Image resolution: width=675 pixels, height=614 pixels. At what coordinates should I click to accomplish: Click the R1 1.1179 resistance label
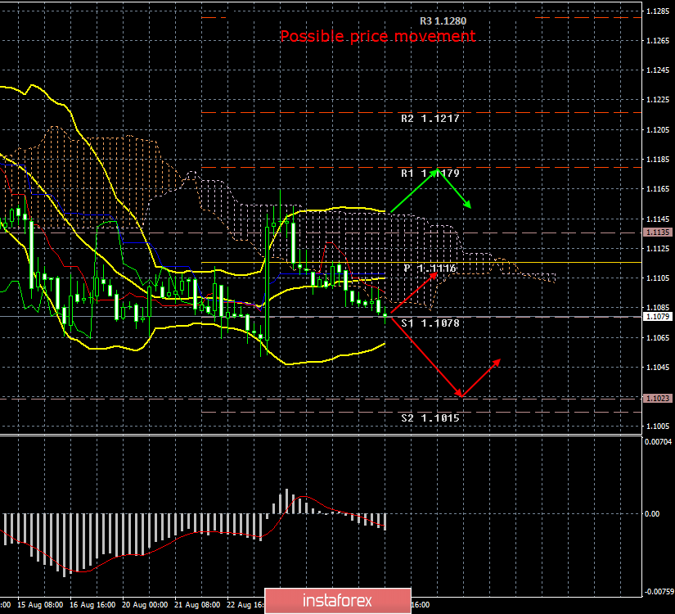(x=430, y=174)
